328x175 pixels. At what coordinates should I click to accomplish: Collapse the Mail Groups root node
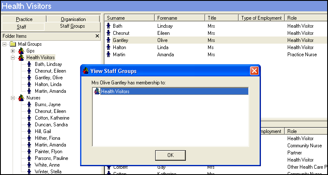pos(4,44)
